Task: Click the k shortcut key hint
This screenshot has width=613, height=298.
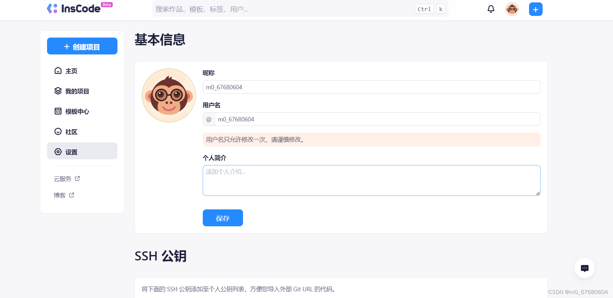Action: 441,9
